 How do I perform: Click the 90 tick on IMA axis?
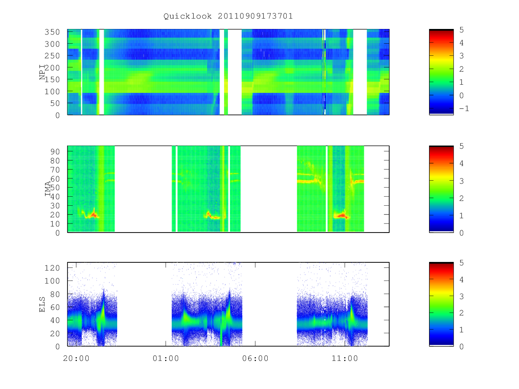(x=54, y=151)
